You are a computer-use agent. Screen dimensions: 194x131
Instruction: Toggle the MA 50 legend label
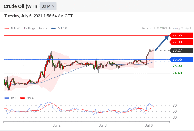point(62,28)
